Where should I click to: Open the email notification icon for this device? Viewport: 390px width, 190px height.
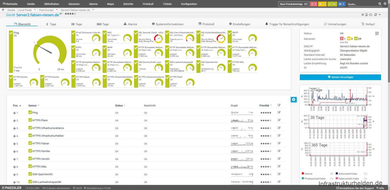point(370,15)
